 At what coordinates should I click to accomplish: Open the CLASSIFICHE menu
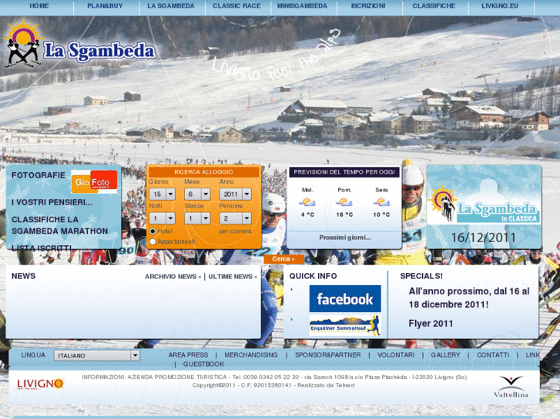tap(434, 6)
